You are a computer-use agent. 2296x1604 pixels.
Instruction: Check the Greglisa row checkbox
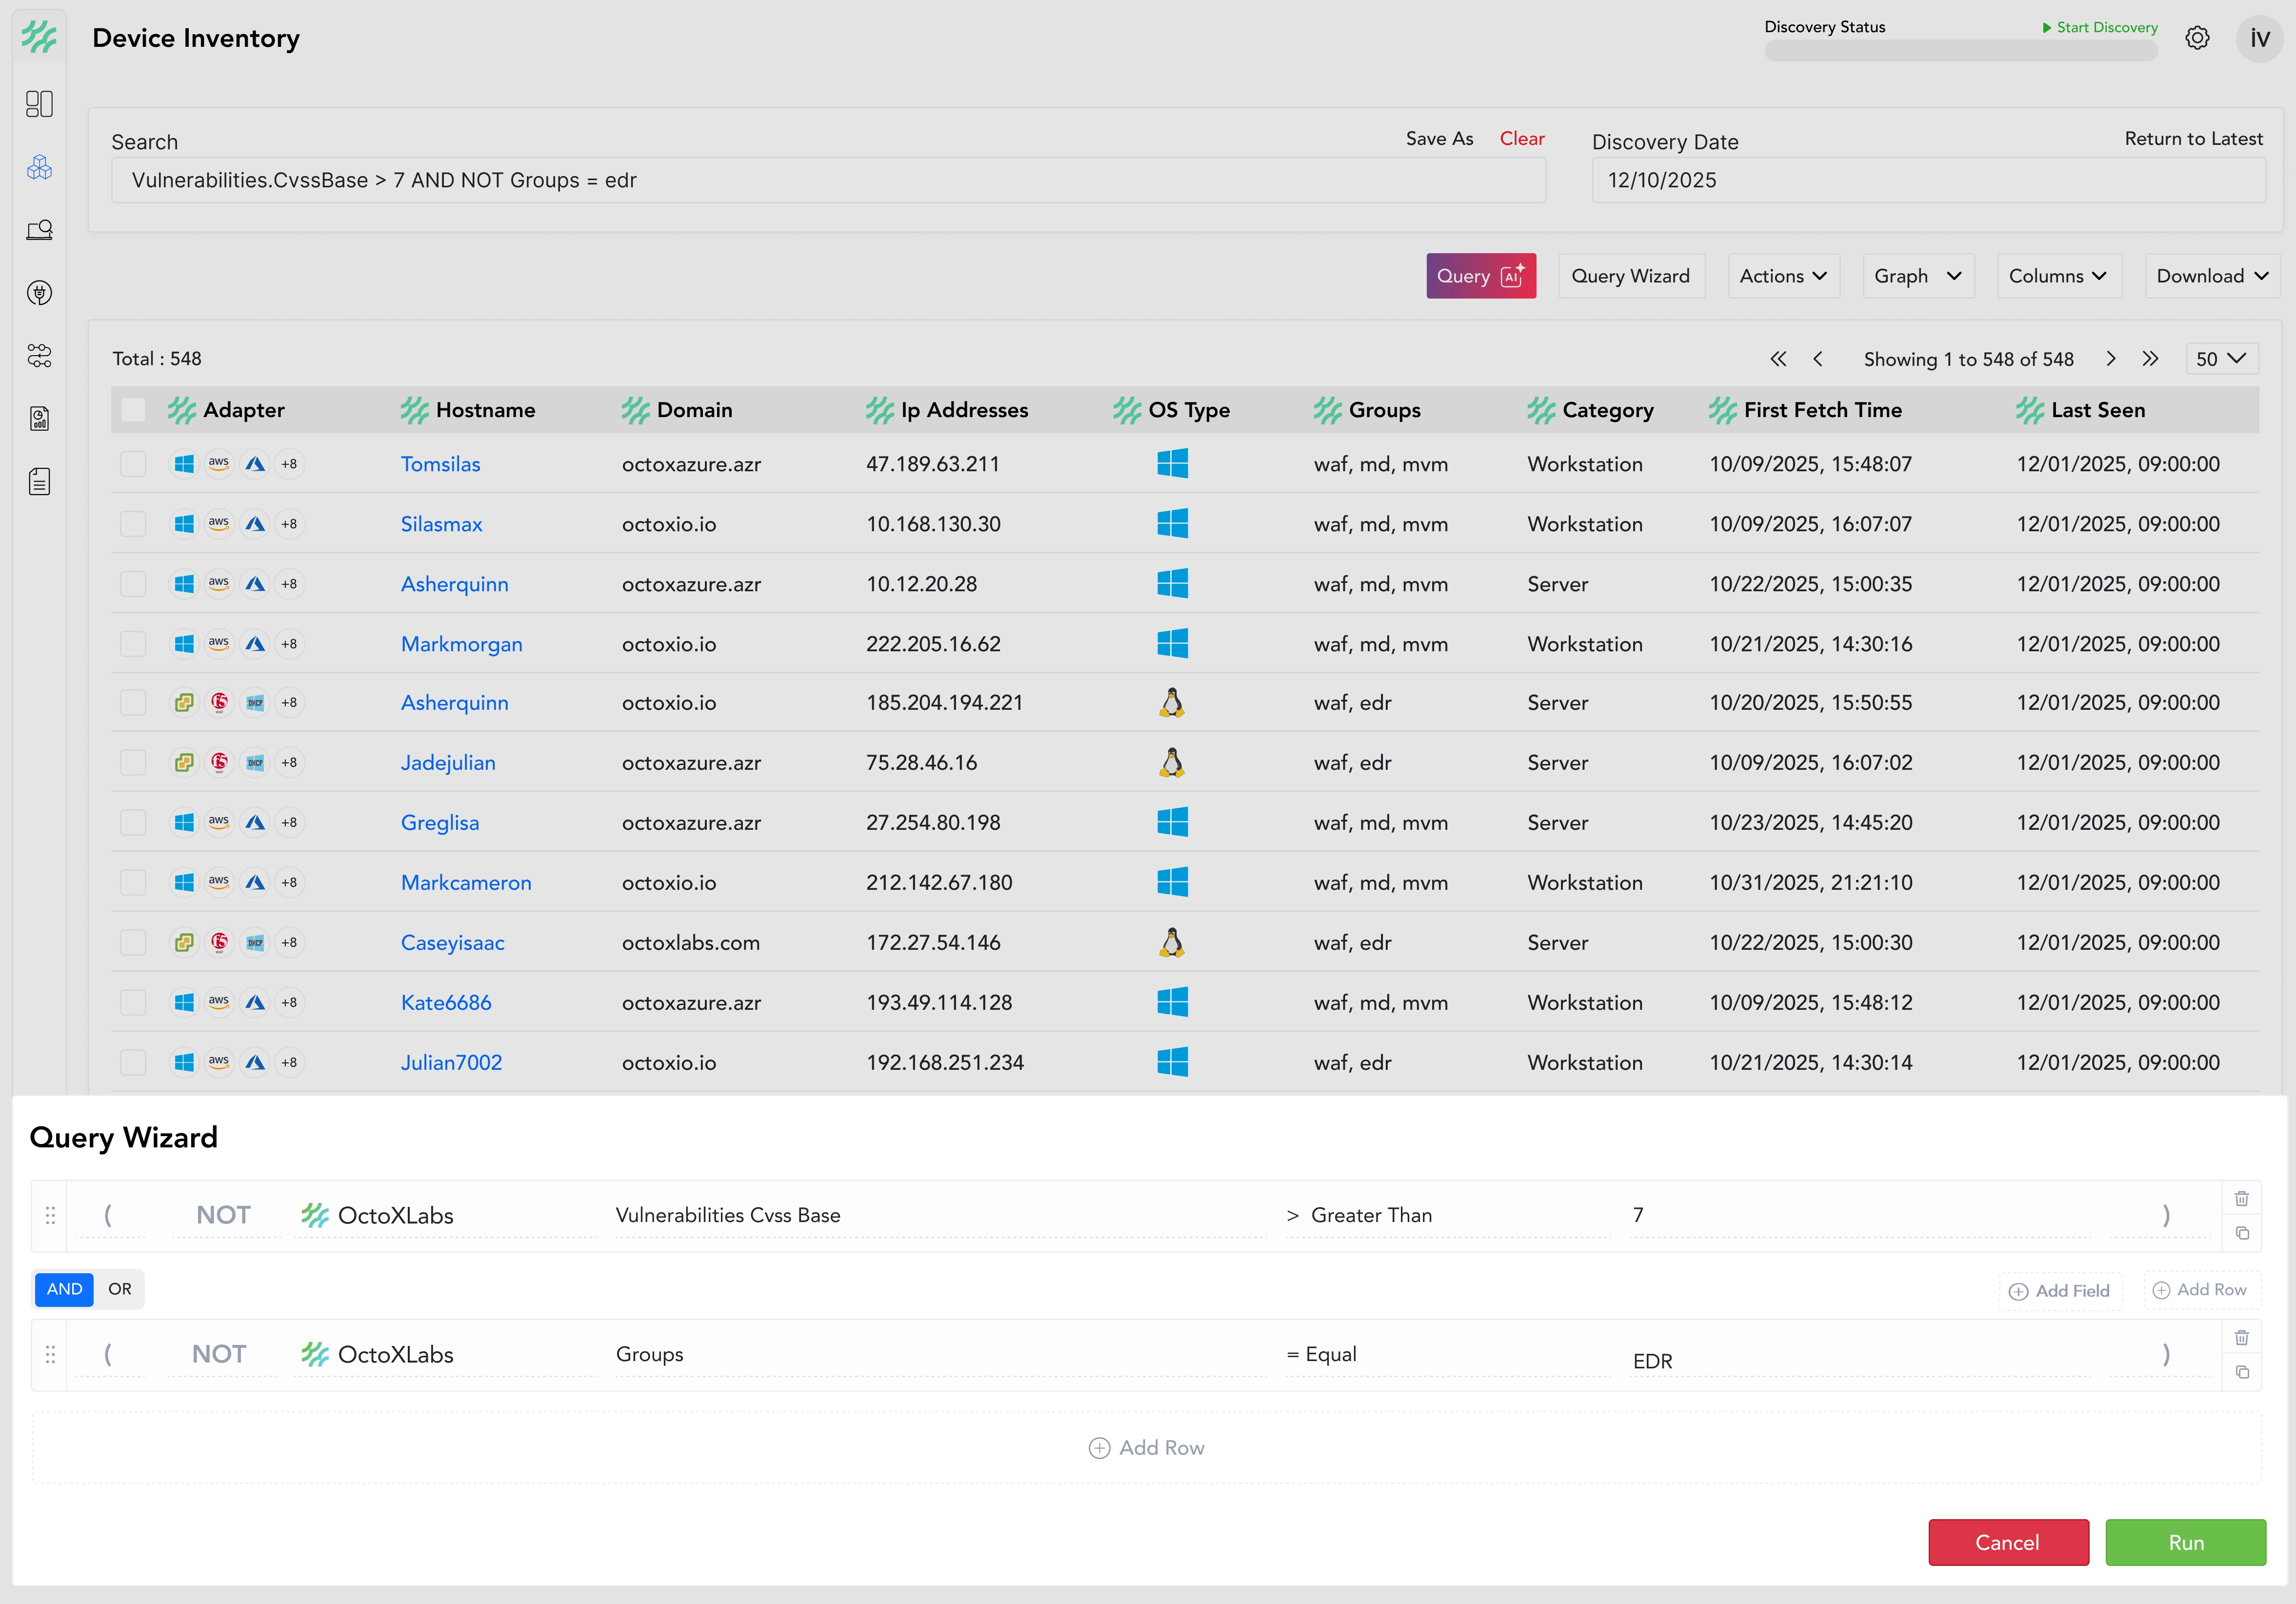coord(133,822)
